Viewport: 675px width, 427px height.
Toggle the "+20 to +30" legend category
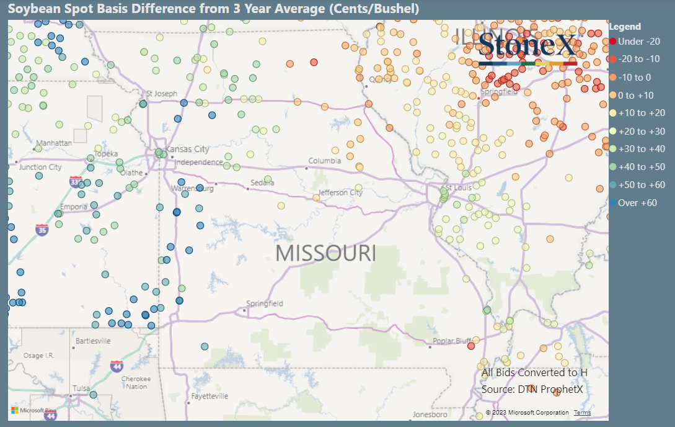click(614, 131)
